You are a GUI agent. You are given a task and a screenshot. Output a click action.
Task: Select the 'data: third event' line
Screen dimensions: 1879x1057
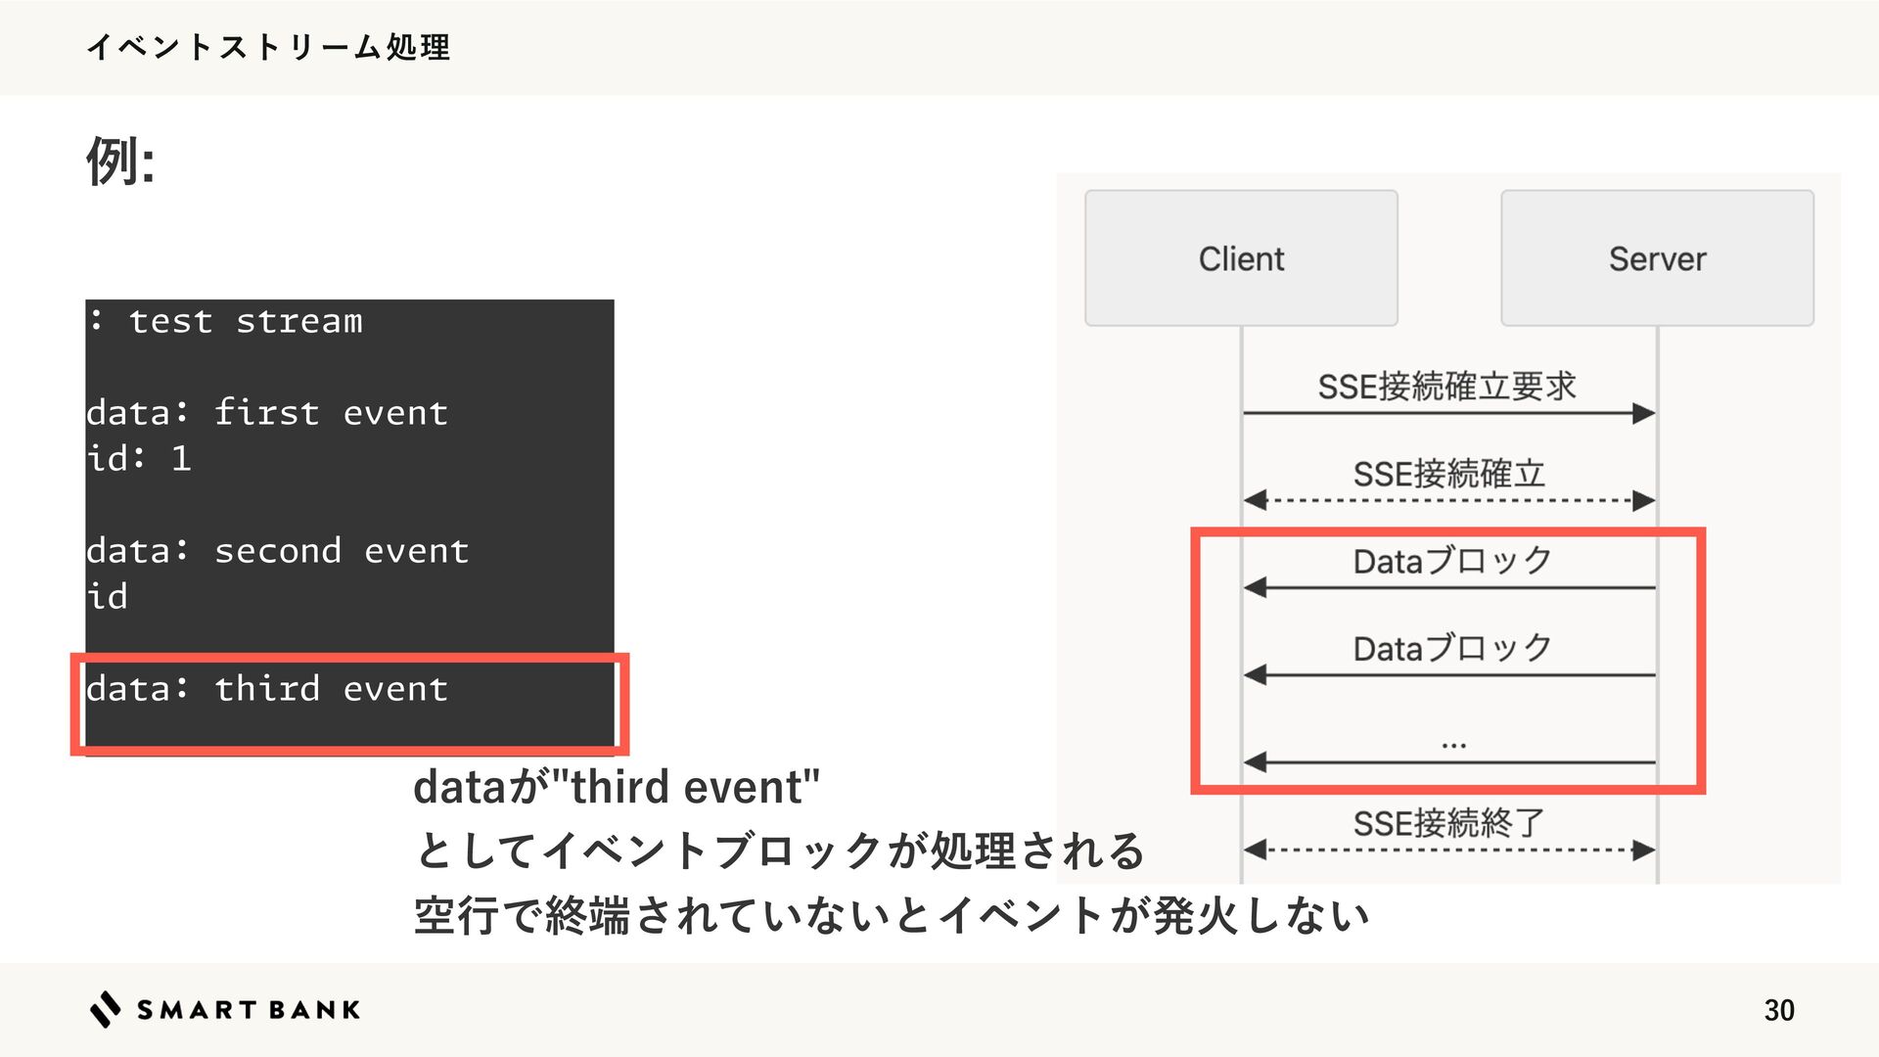[267, 689]
